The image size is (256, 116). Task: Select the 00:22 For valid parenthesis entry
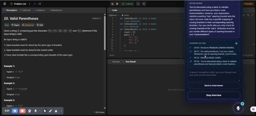coord(214,53)
